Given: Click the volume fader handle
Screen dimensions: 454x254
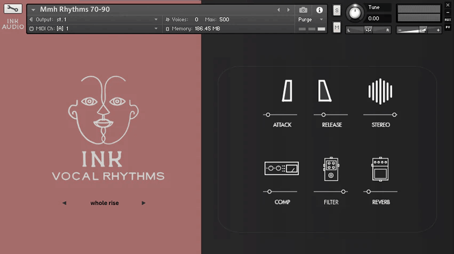Looking at the screenshot, I should click(423, 30).
